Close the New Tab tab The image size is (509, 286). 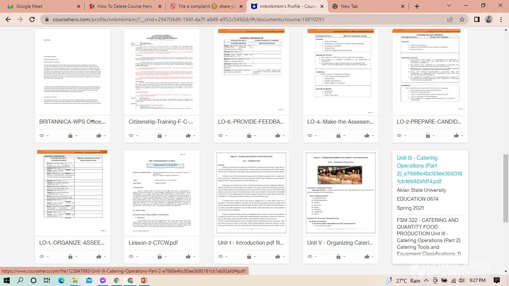pos(403,6)
